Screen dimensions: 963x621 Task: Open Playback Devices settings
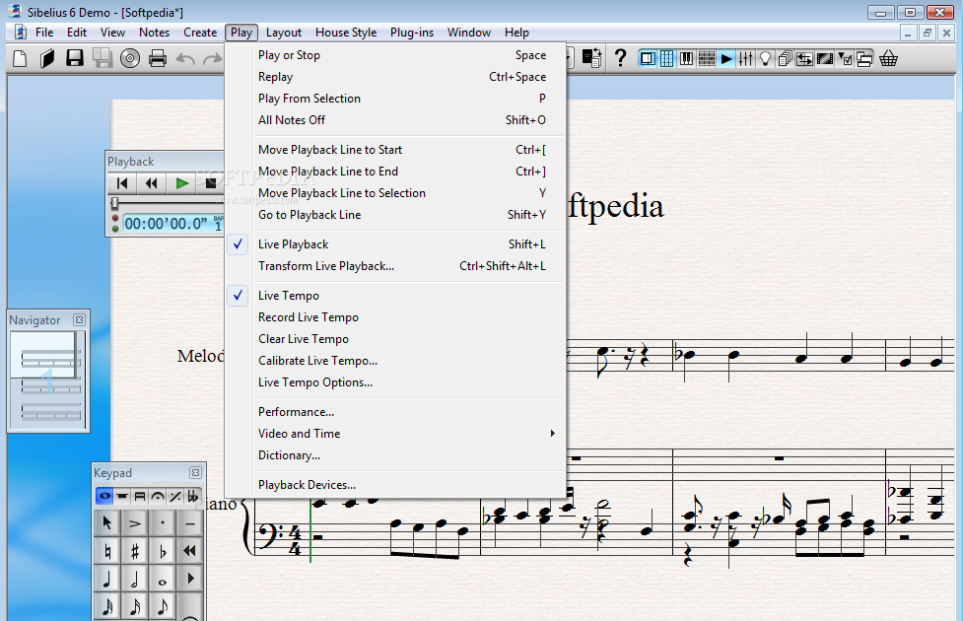(x=395, y=485)
